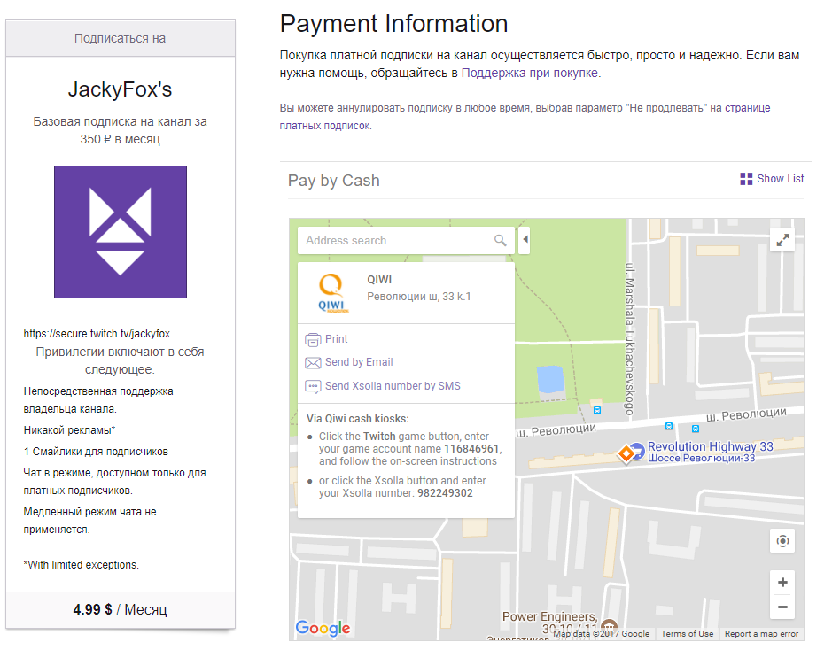Click the search magnifier icon
The height and width of the screenshot is (650, 840).
pyautogui.click(x=500, y=240)
